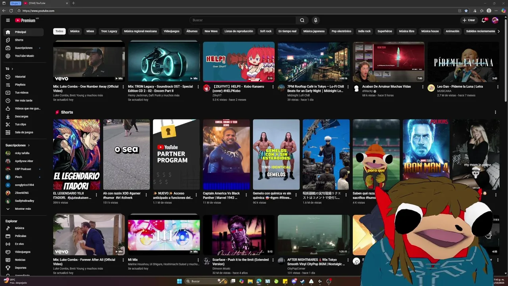Open the ZilverkENG channel subscription
This screenshot has width=508, height=286.
[24, 193]
